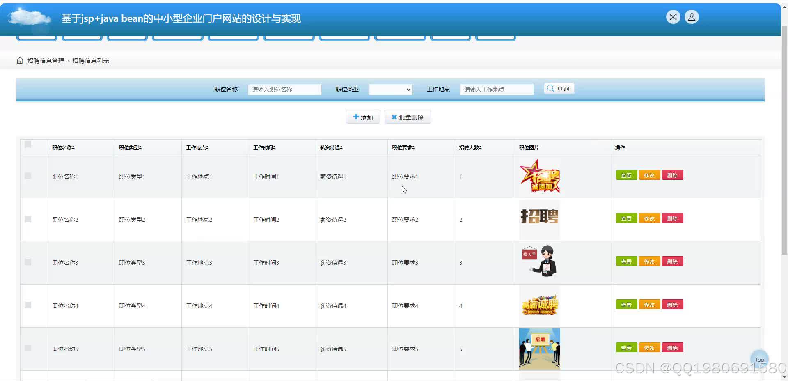Click 删除 button for 职位名称4
Viewport: 788px width, 381px height.
click(x=672, y=305)
